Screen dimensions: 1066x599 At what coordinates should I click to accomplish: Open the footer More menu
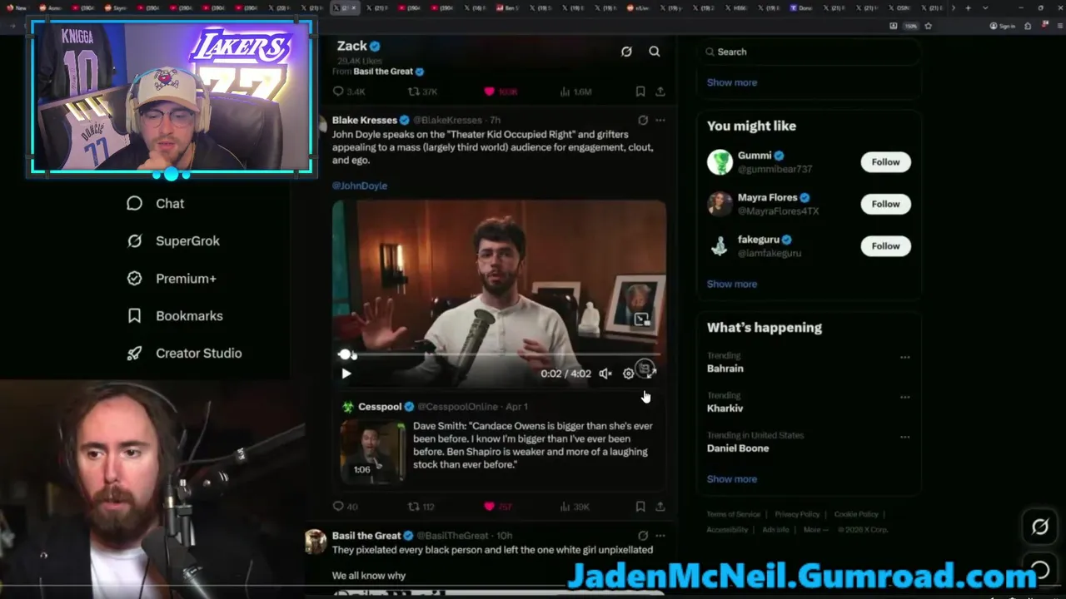[815, 529]
